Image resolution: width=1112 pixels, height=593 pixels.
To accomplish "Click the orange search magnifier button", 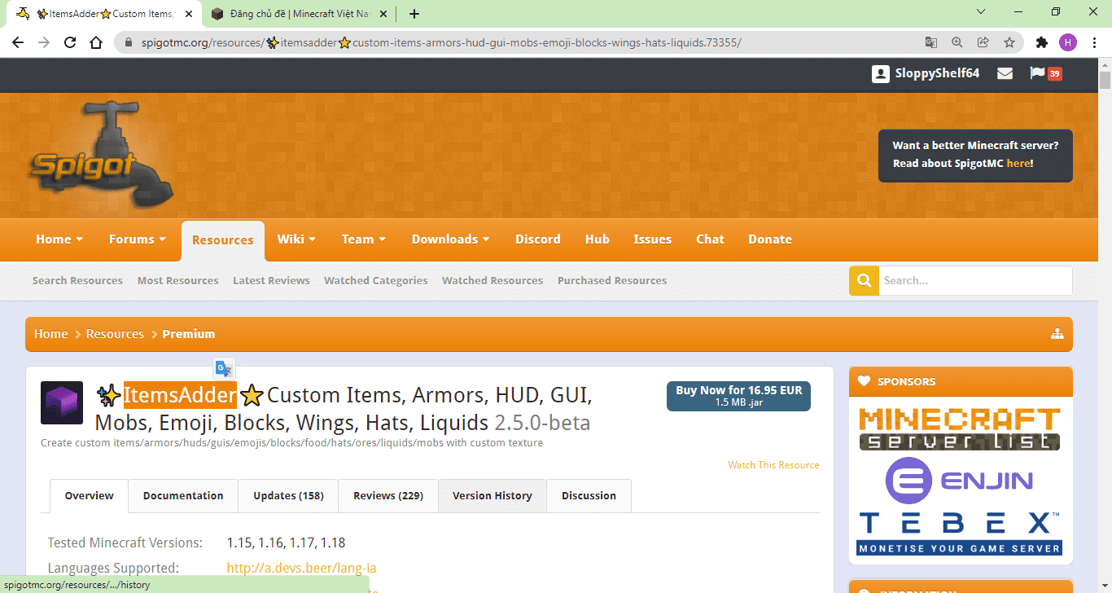I will coord(864,280).
